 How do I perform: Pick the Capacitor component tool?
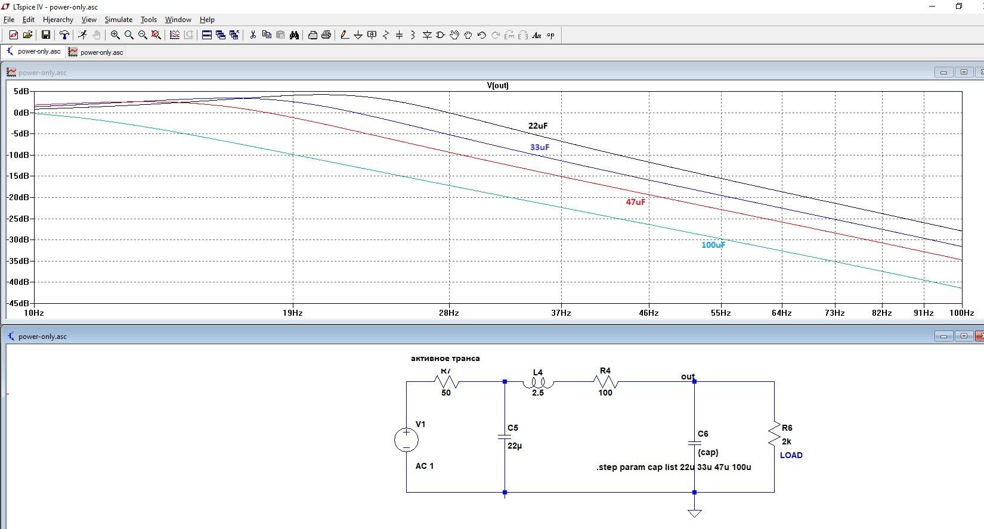(399, 35)
